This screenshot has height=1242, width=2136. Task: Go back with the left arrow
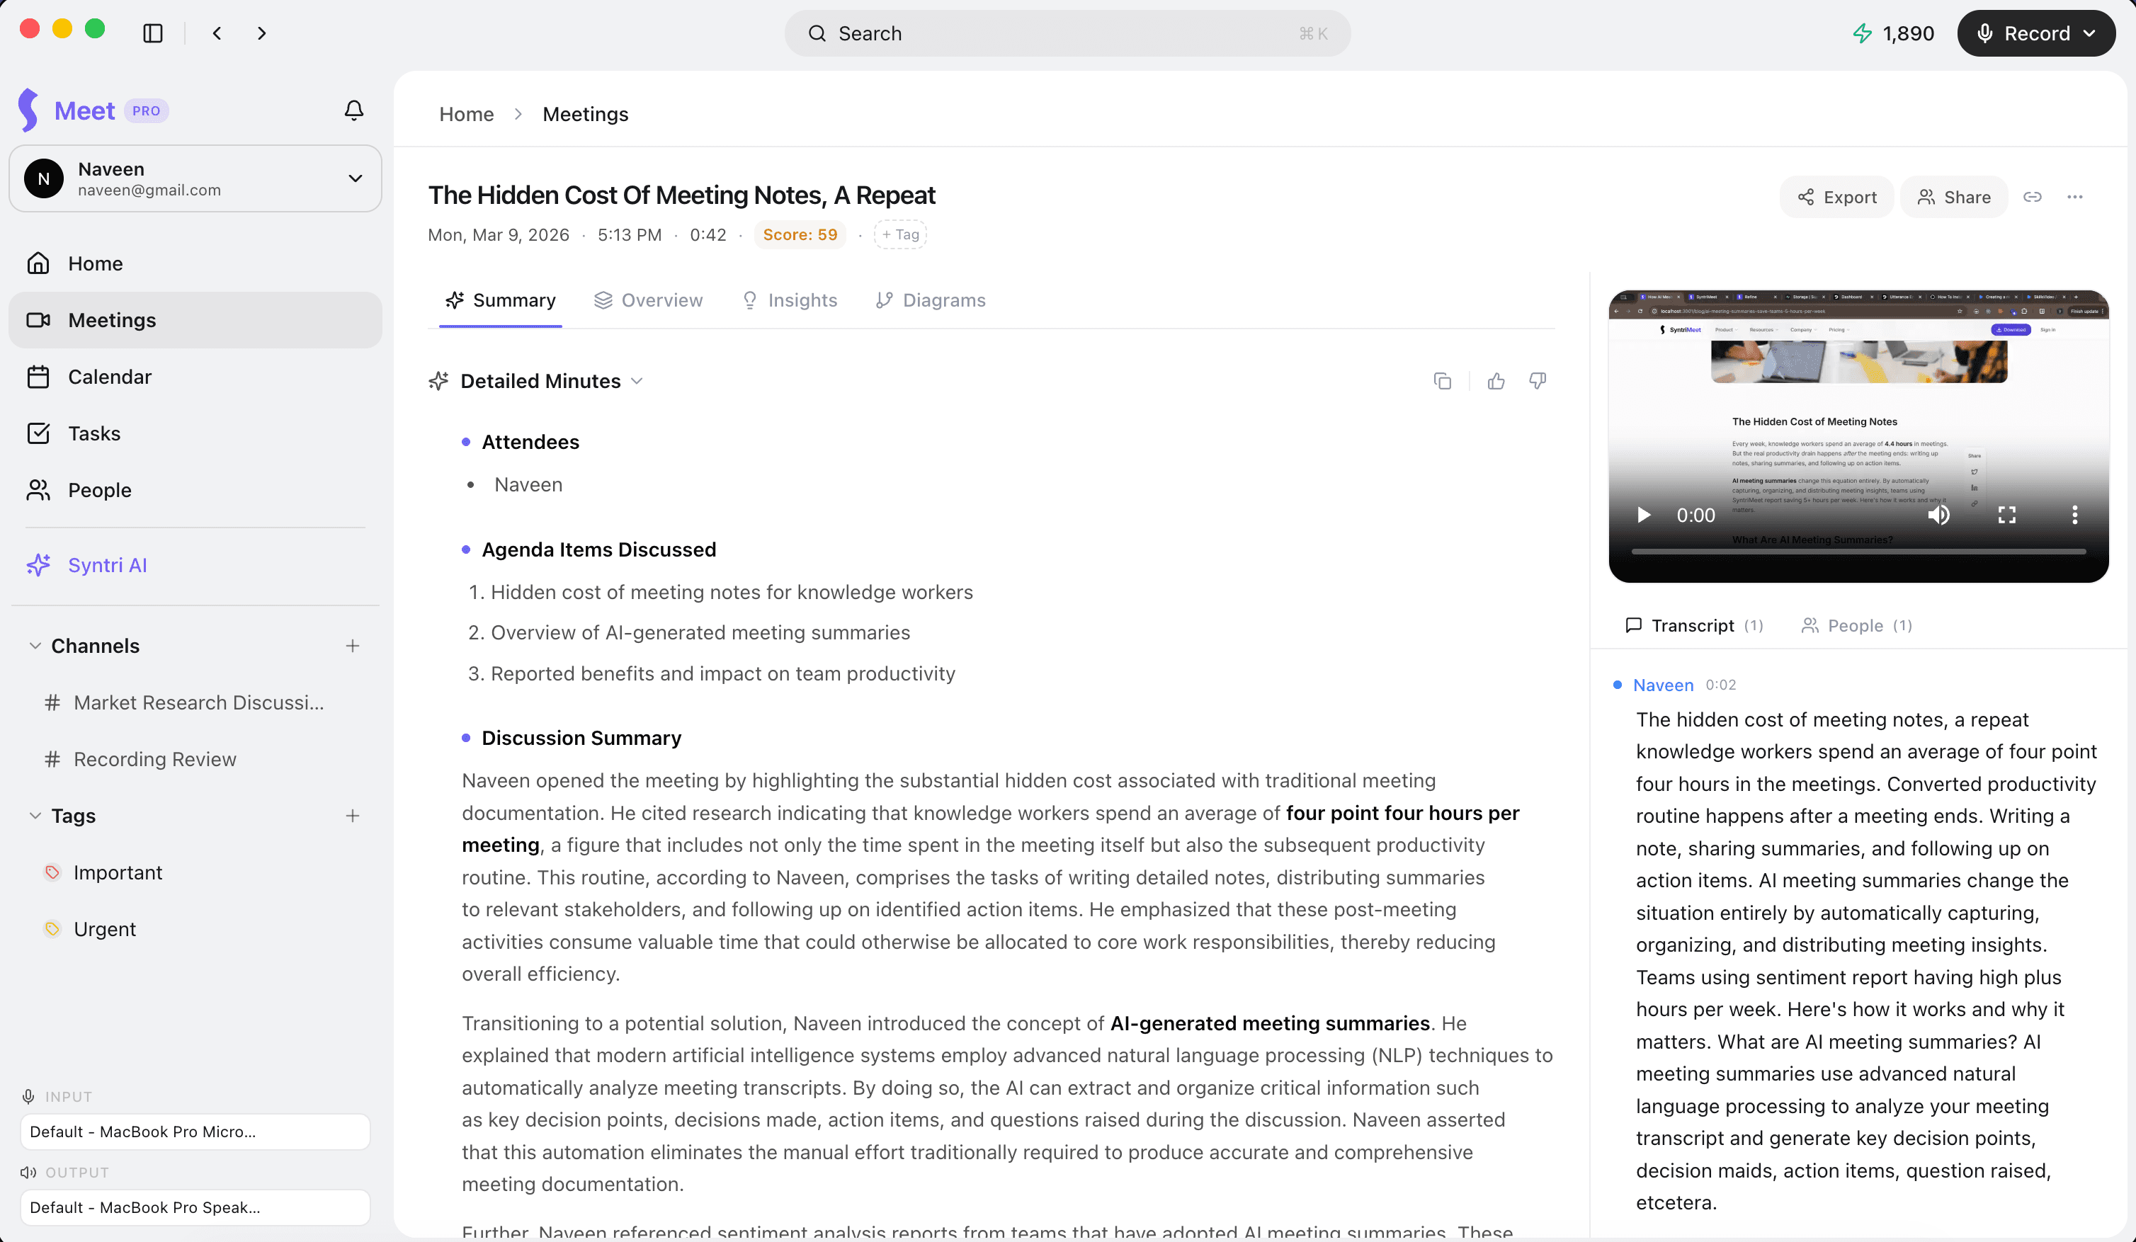click(x=217, y=33)
